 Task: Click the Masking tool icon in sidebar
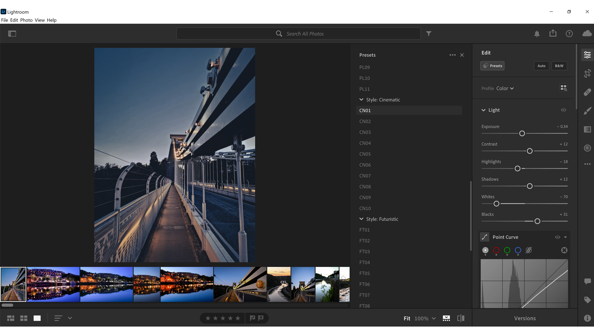[x=588, y=148]
